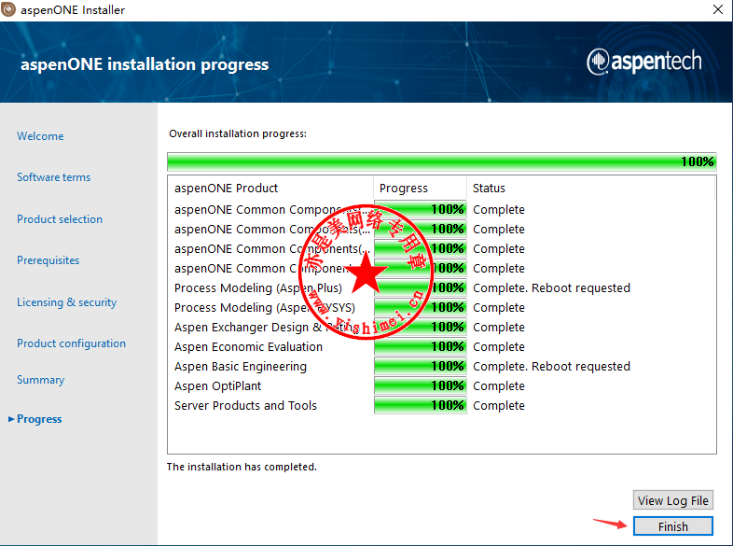This screenshot has width=733, height=546.
Task: Select the Aspen Economic Evaluation row
Action: click(x=442, y=346)
